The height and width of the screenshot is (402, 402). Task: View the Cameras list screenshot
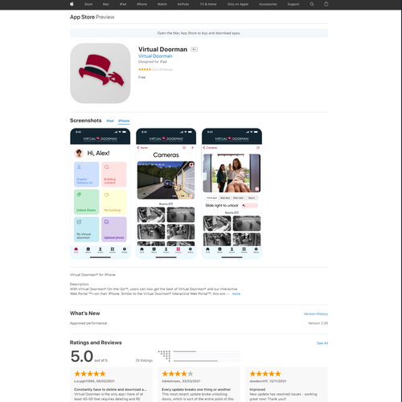(166, 194)
